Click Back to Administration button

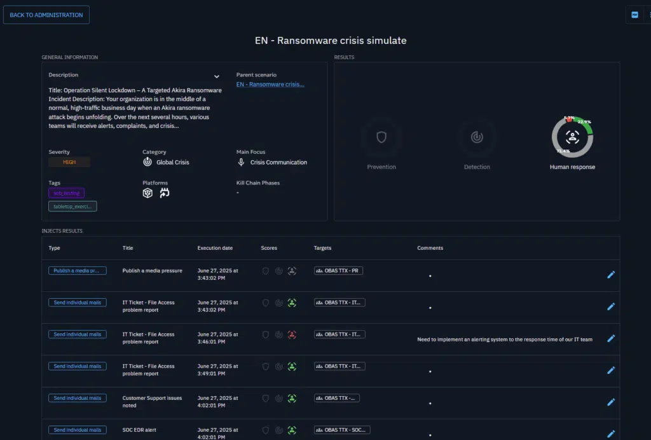46,15
